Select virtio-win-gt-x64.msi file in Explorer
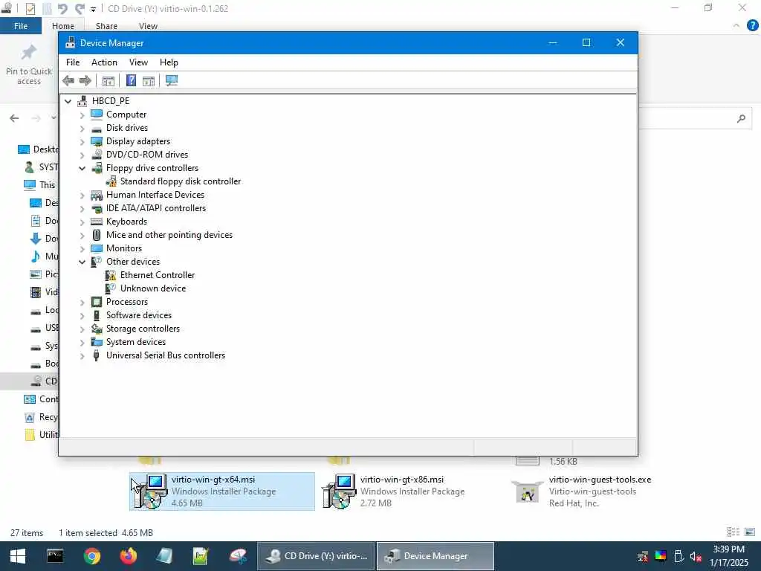 (221, 491)
